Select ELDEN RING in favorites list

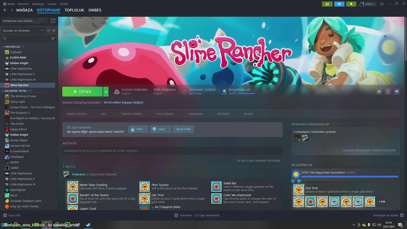coord(18,58)
